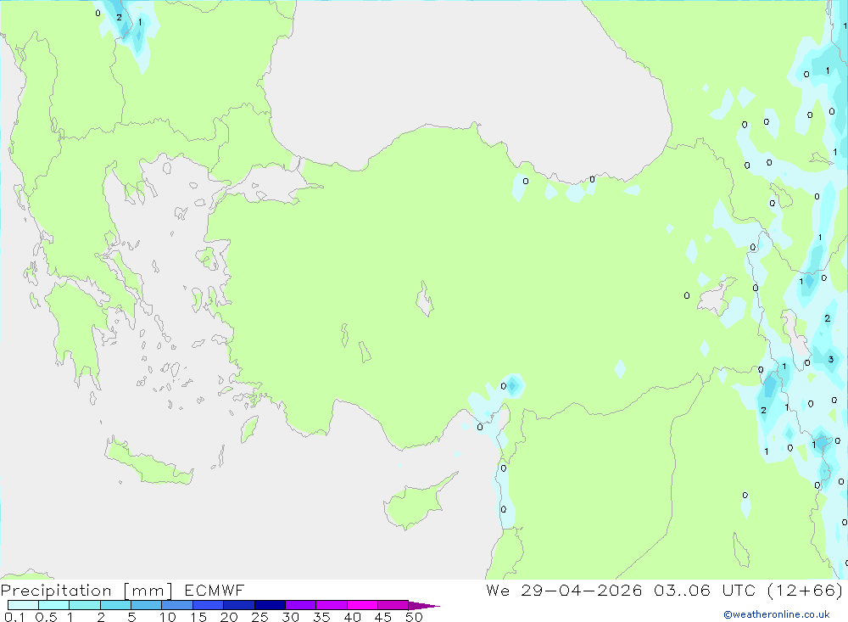Click the '(12+66)' forecast offset text
This screenshot has width=848, height=622.
[805, 590]
